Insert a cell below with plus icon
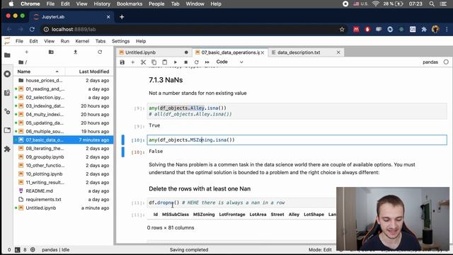Viewport: 453px width, 255px height. pos(133,62)
